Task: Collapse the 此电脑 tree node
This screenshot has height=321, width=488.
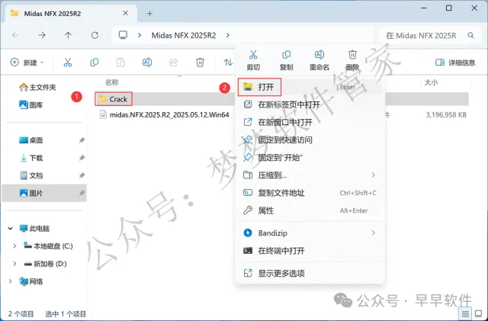Action: (x=10, y=229)
